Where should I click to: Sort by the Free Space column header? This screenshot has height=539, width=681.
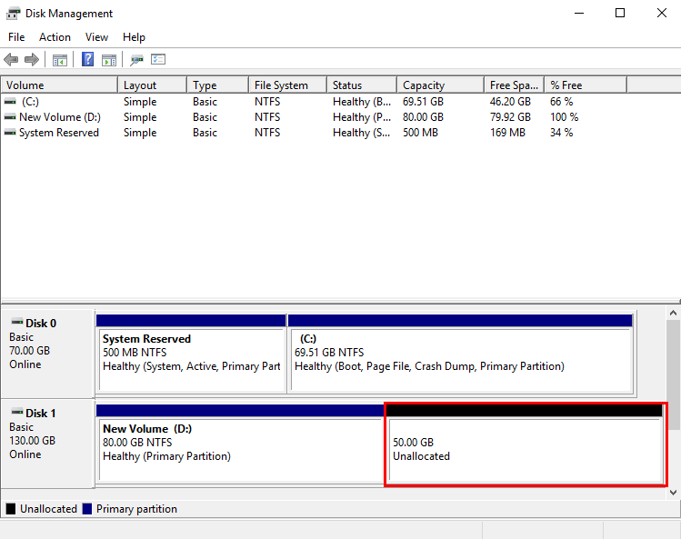coord(515,85)
